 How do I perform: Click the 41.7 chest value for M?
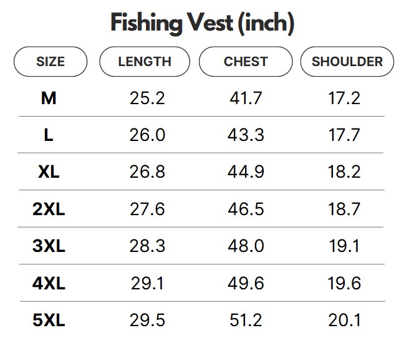pyautogui.click(x=246, y=98)
